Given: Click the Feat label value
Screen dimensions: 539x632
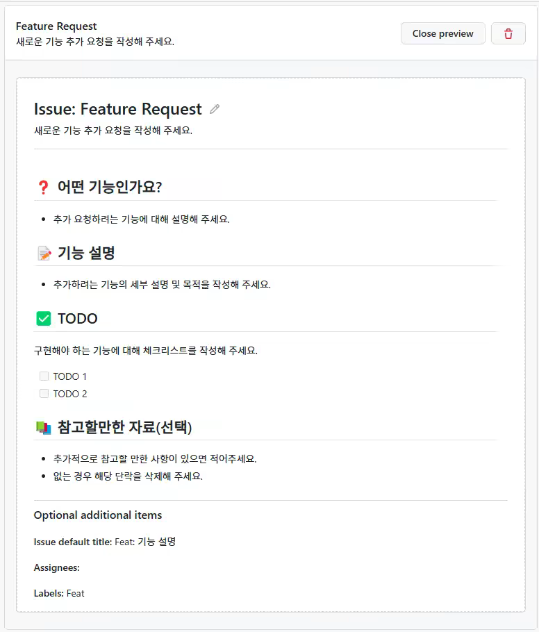Looking at the screenshot, I should click(76, 593).
